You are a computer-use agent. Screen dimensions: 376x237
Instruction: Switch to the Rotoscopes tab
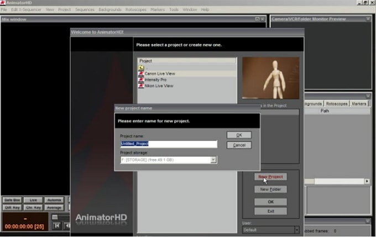click(x=337, y=104)
